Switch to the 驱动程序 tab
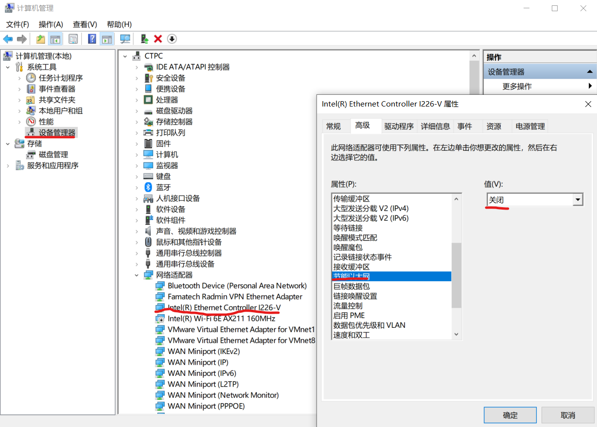Image resolution: width=597 pixels, height=427 pixels. point(399,126)
